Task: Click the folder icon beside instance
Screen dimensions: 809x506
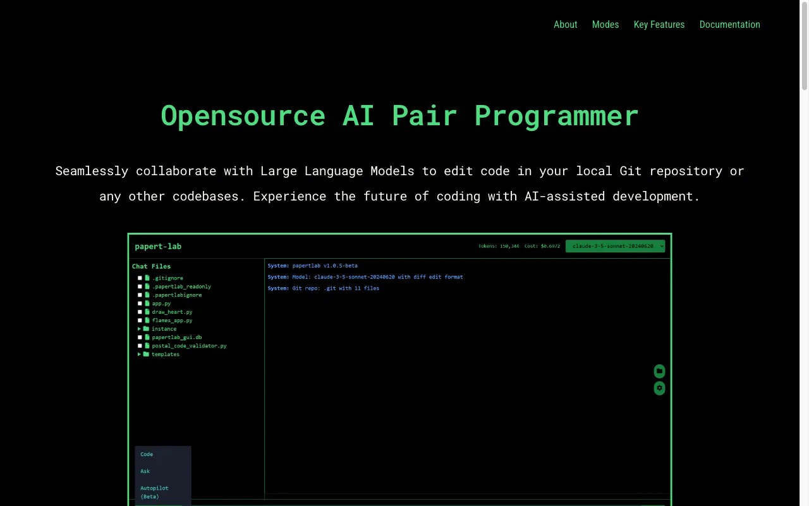Action: (146, 329)
